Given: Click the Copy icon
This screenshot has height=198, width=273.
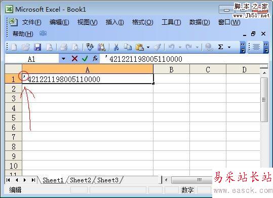Looking at the screenshot, I should pyautogui.click(x=128, y=47).
